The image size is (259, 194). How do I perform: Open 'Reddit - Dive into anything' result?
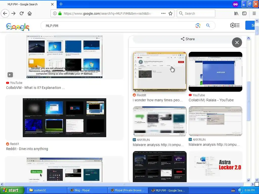click(x=27, y=149)
